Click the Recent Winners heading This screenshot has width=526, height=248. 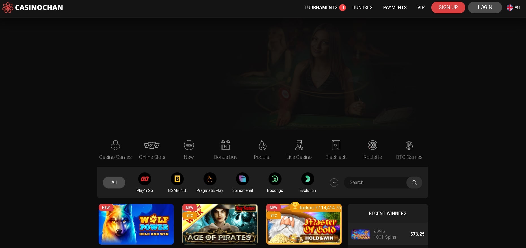388,214
